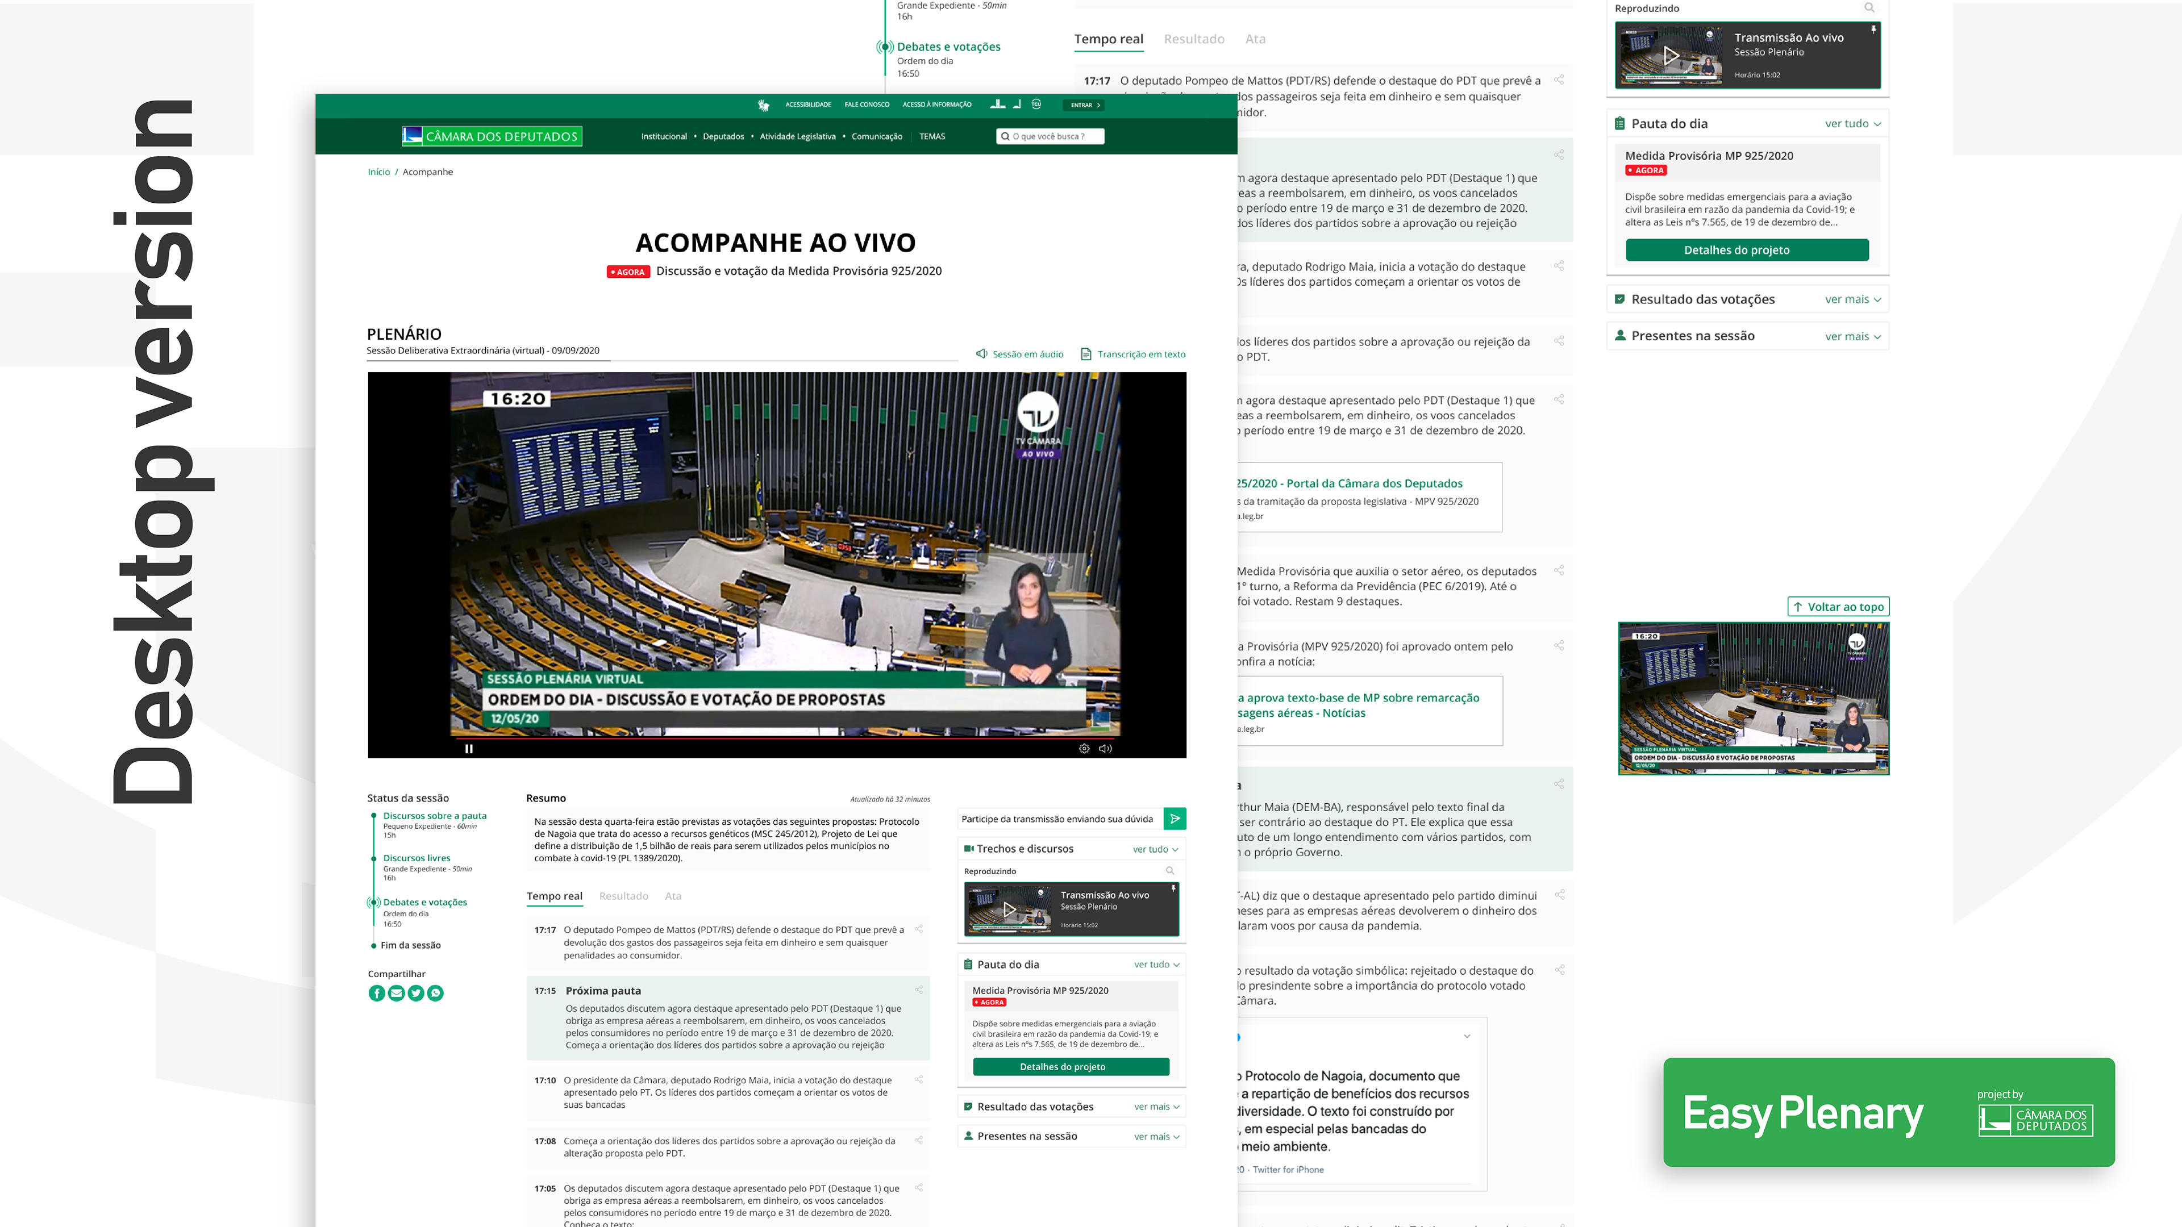Share the 17:15 Próxima pauta entry

(918, 990)
